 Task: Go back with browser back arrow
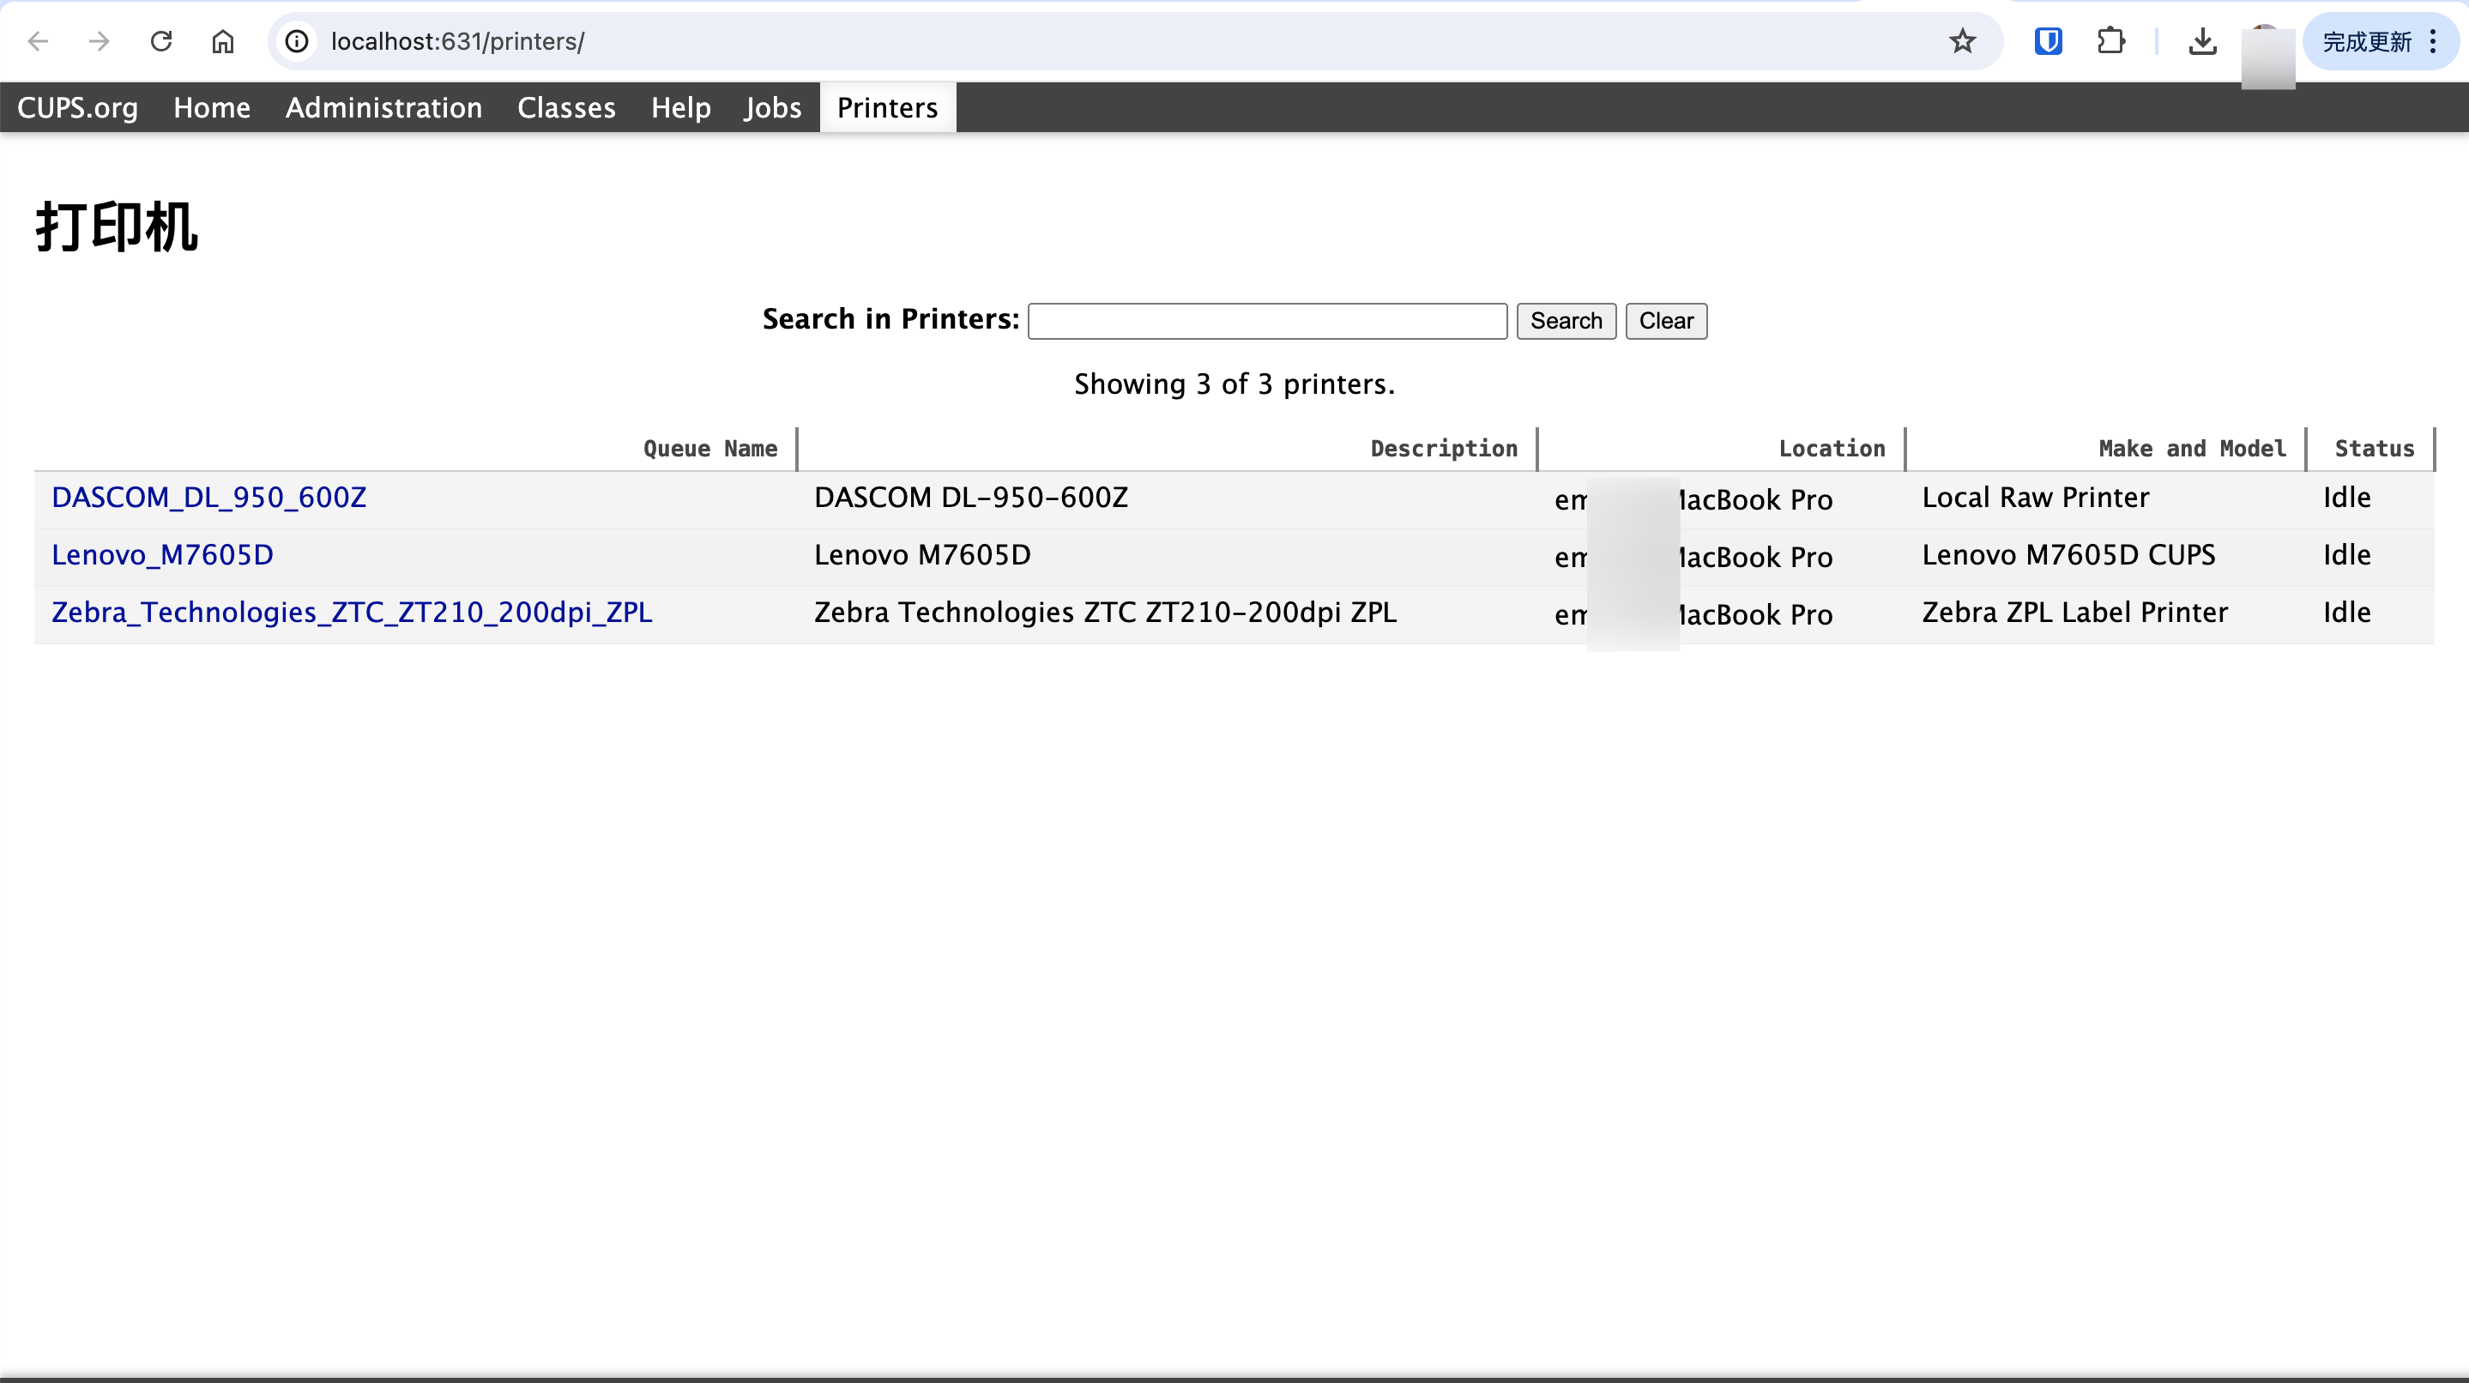point(39,41)
